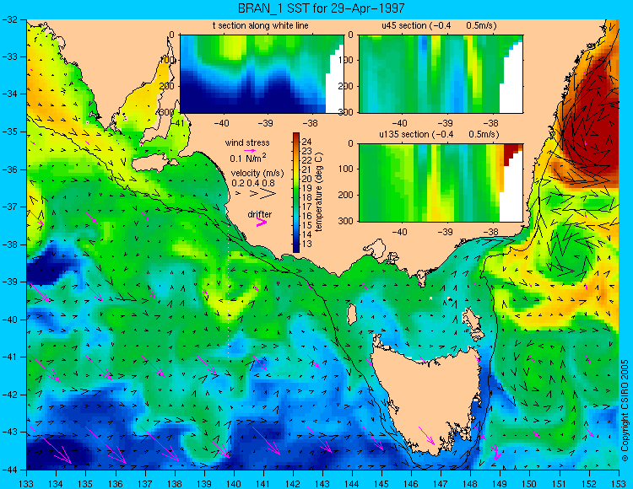Click longitude label '133' on bottom axis
The height and width of the screenshot is (489, 633).
coord(27,483)
